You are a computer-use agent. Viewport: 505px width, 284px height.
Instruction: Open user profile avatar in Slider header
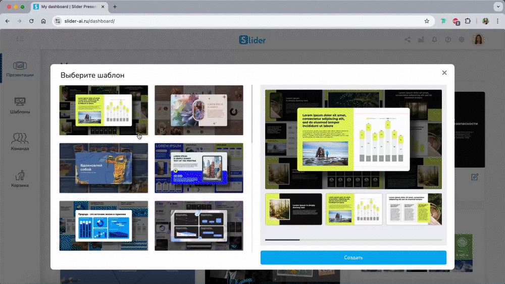[x=478, y=39]
